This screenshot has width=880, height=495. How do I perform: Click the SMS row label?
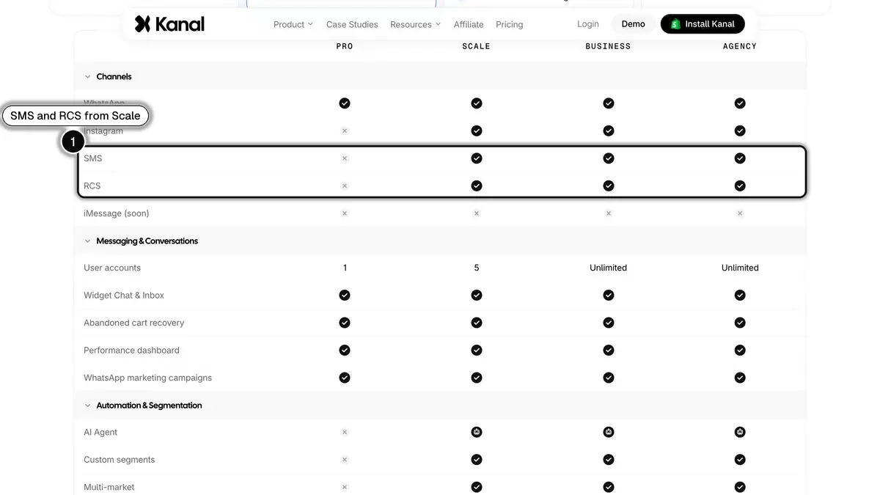(93, 158)
